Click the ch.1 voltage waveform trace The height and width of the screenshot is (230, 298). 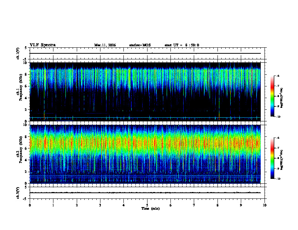click(145, 53)
